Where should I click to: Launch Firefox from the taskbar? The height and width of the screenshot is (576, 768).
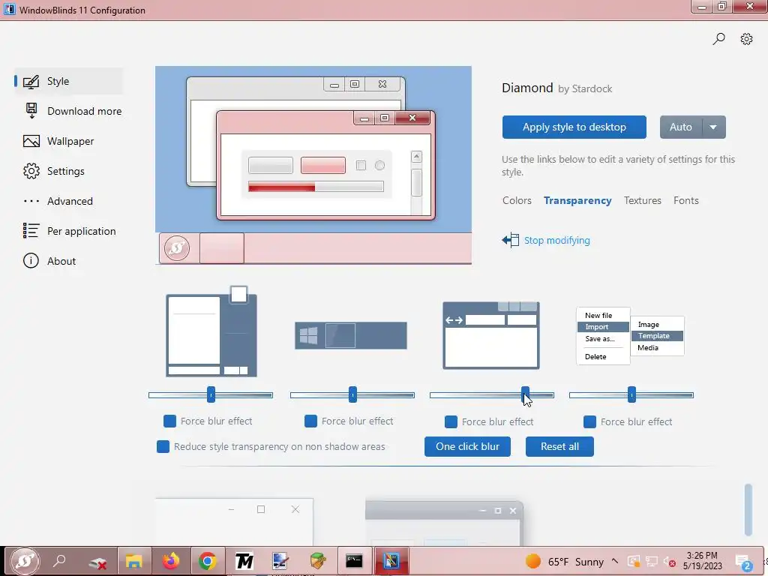click(171, 561)
